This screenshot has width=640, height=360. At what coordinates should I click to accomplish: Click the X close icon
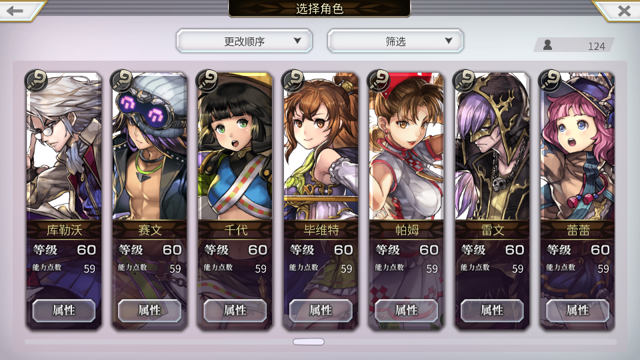tap(624, 11)
